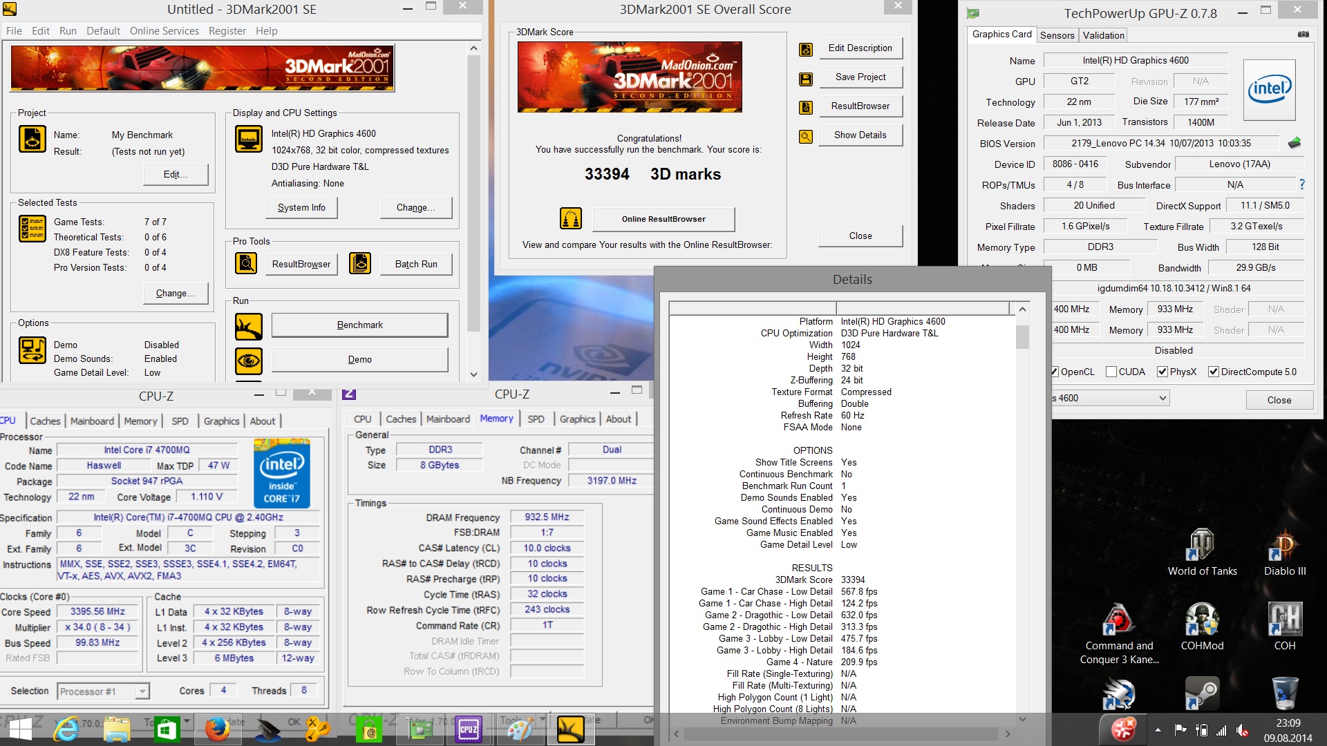Open World of Tanks desktop shortcut

[x=1202, y=553]
